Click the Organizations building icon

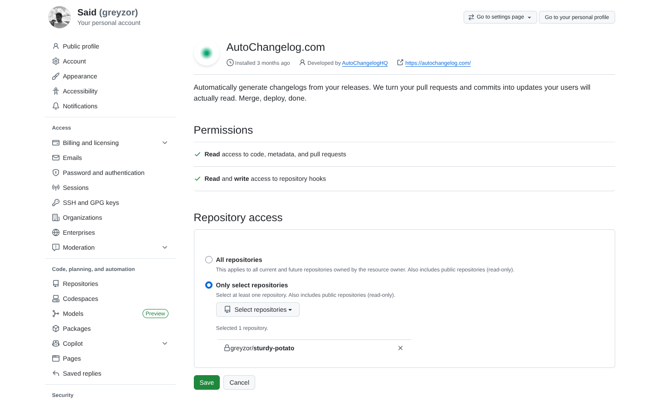(x=55, y=217)
